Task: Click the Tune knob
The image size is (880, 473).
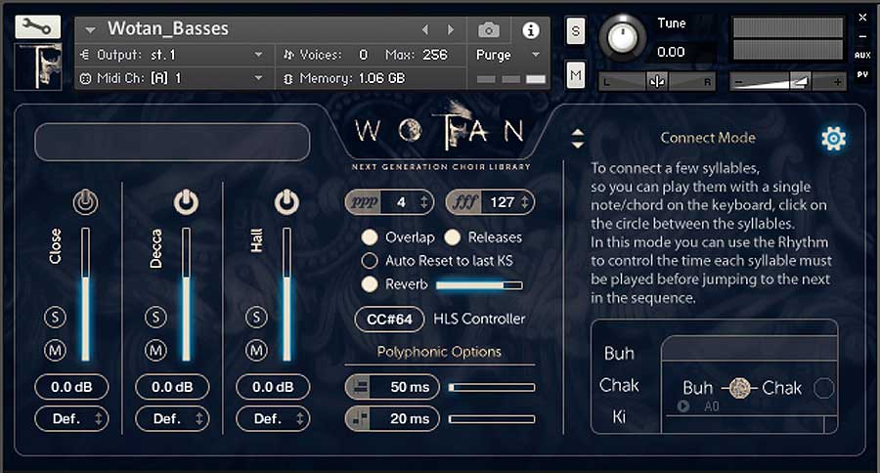Action: [x=623, y=38]
